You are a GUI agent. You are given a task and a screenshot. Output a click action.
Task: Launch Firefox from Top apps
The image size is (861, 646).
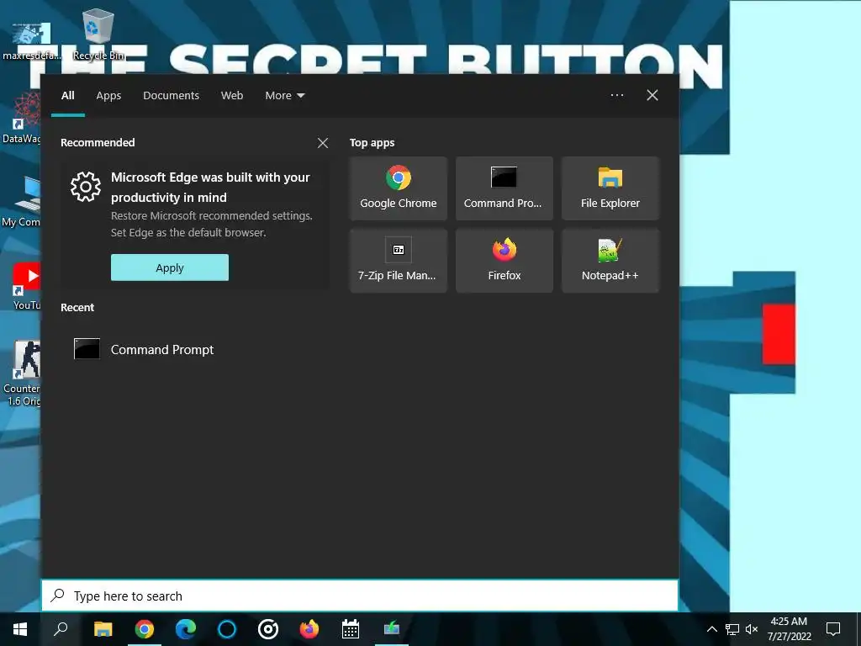(x=504, y=261)
